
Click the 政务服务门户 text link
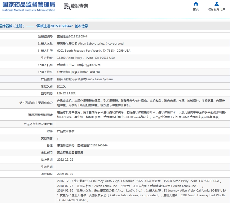[x=216, y=9]
